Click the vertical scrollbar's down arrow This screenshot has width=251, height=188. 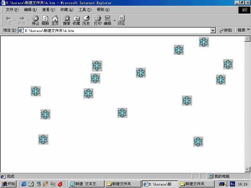click(x=247, y=170)
